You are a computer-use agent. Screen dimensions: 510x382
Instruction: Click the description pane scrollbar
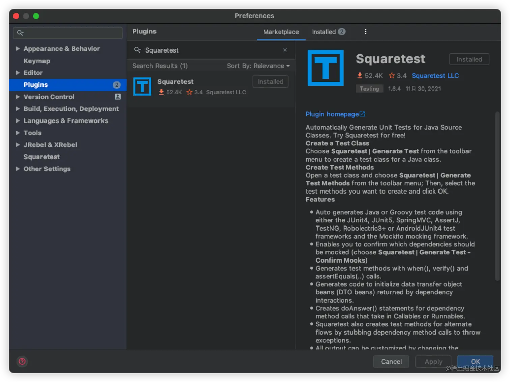click(497, 196)
